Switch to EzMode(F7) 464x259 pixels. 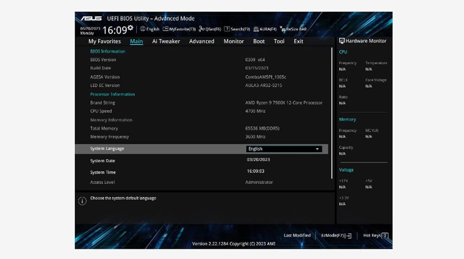(x=336, y=236)
